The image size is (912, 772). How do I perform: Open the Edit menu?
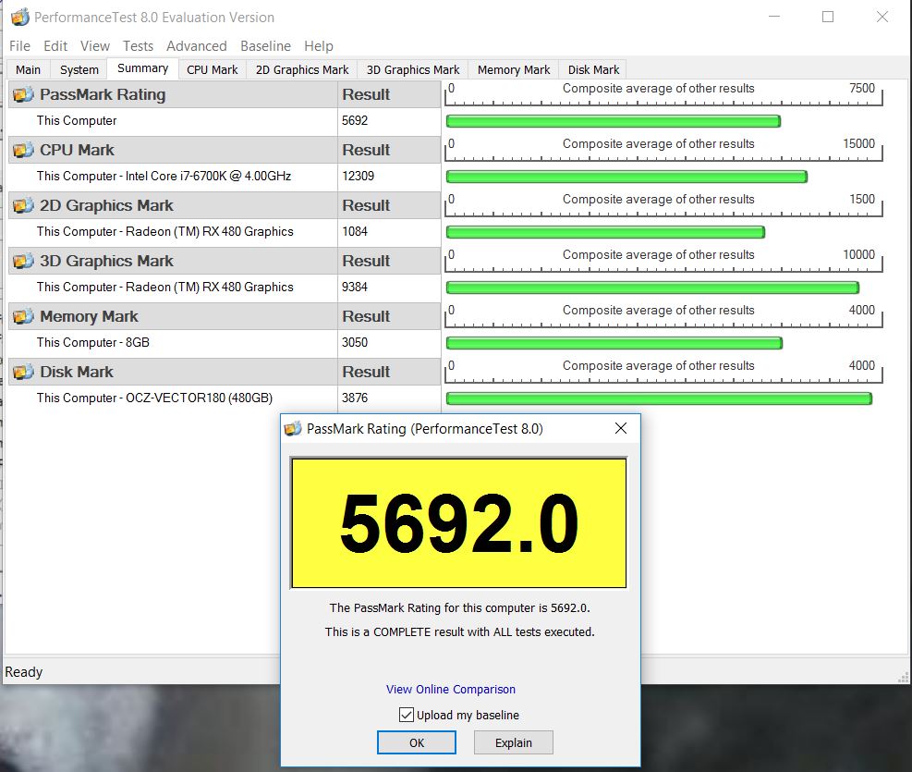click(55, 46)
